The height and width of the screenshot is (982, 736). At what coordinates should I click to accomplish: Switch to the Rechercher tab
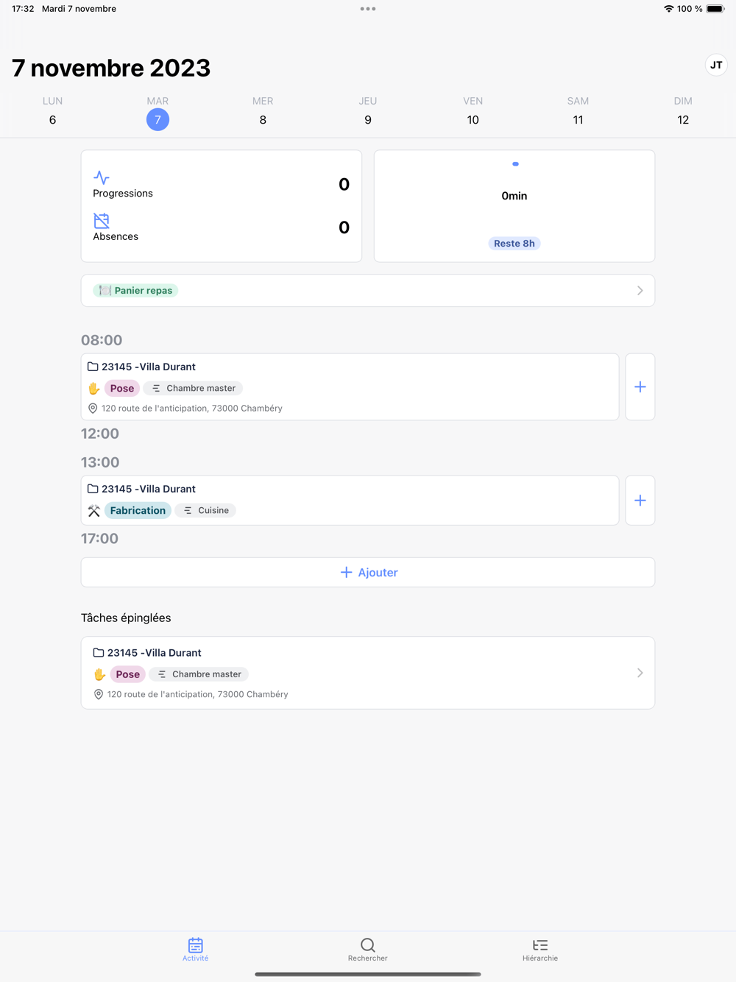tap(368, 949)
